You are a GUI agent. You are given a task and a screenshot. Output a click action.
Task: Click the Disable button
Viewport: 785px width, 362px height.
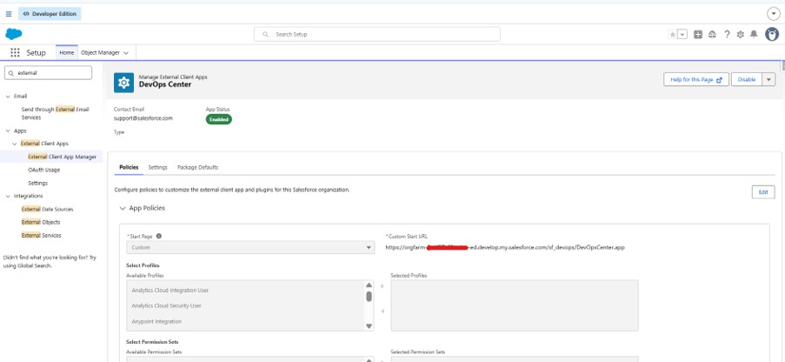coord(747,80)
